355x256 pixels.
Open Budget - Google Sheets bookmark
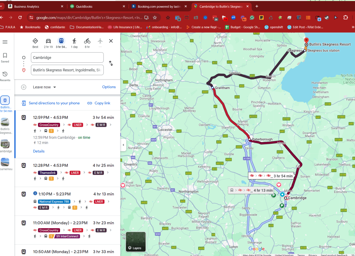point(243,27)
